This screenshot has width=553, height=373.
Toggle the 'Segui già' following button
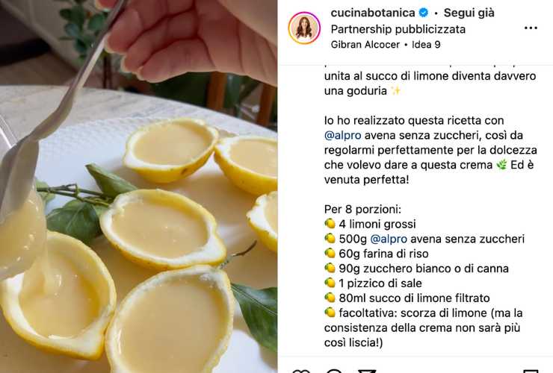click(469, 13)
